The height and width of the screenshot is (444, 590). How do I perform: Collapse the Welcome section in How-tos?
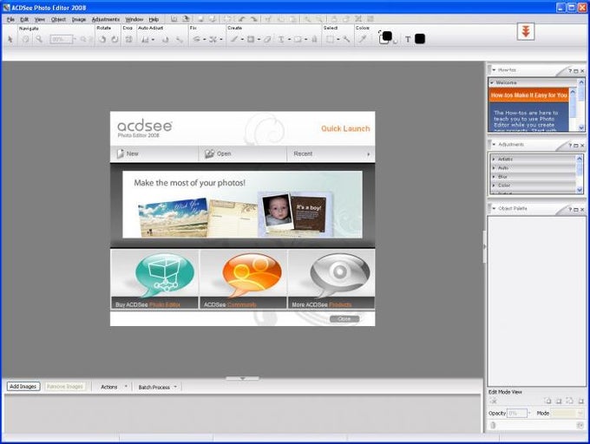pyautogui.click(x=492, y=82)
